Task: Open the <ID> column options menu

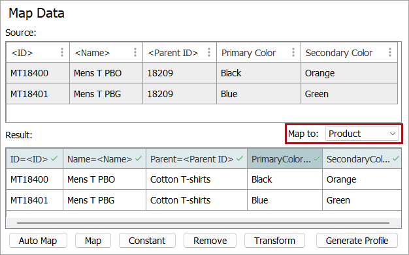Action: pos(62,52)
